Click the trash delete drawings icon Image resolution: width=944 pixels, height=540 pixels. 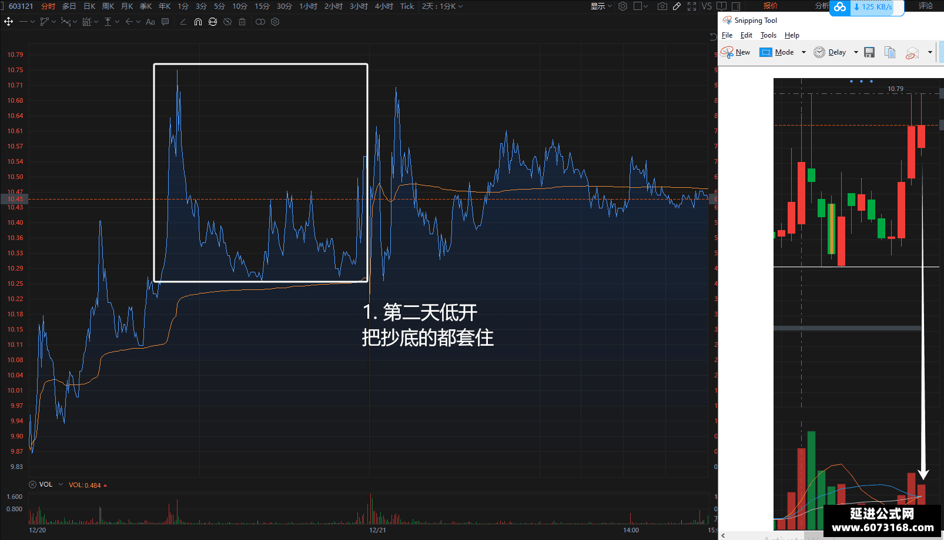click(x=242, y=22)
